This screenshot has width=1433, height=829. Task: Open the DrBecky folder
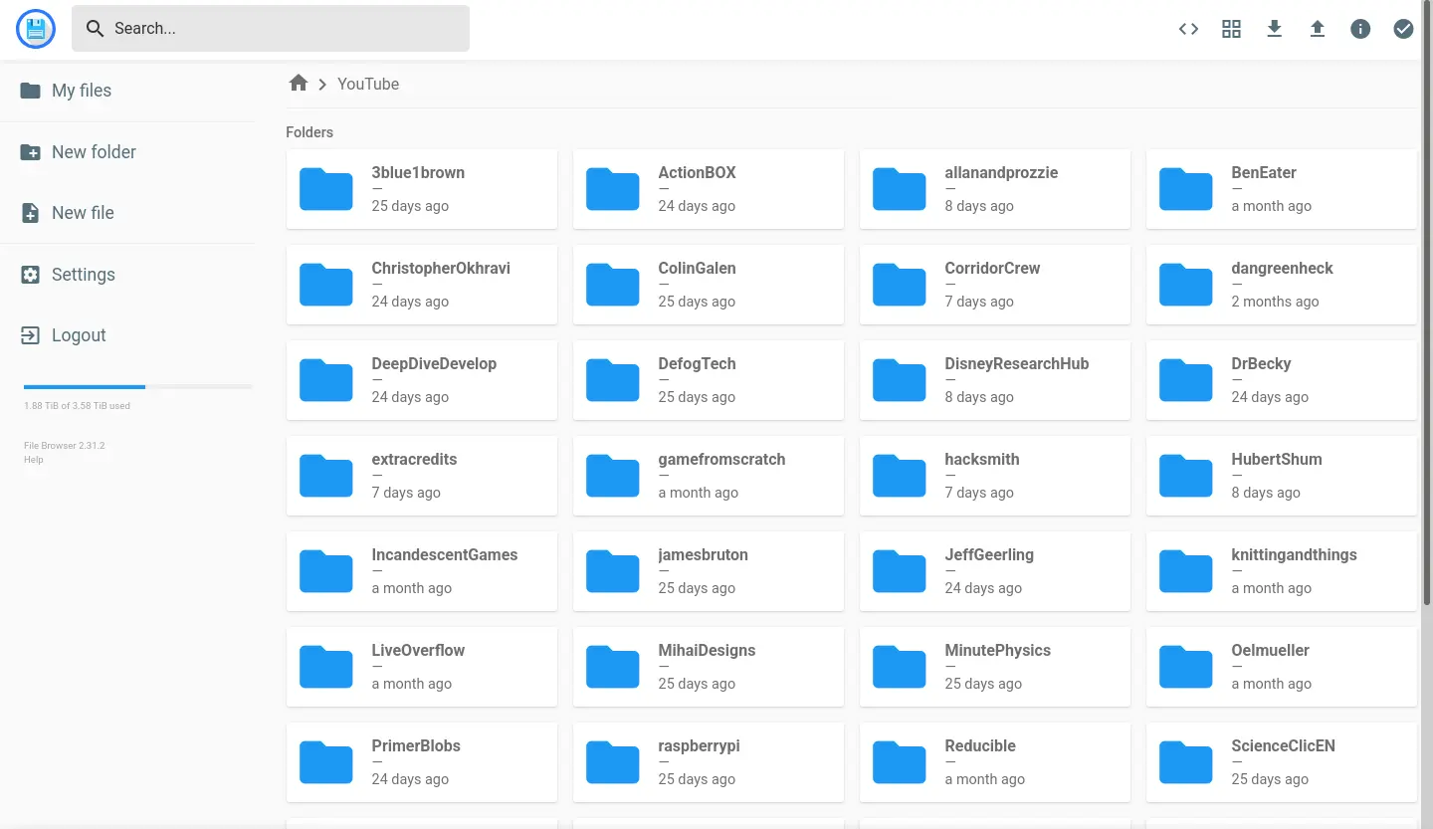(x=1282, y=380)
